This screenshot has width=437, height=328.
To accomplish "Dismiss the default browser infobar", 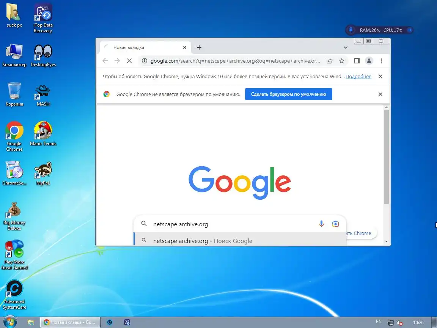I will pyautogui.click(x=380, y=94).
